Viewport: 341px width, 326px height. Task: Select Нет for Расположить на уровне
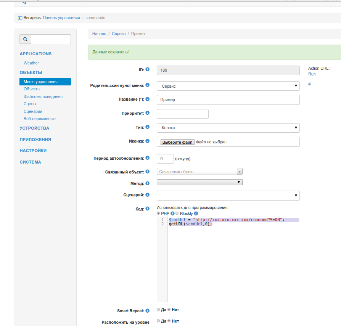pyautogui.click(x=169, y=321)
